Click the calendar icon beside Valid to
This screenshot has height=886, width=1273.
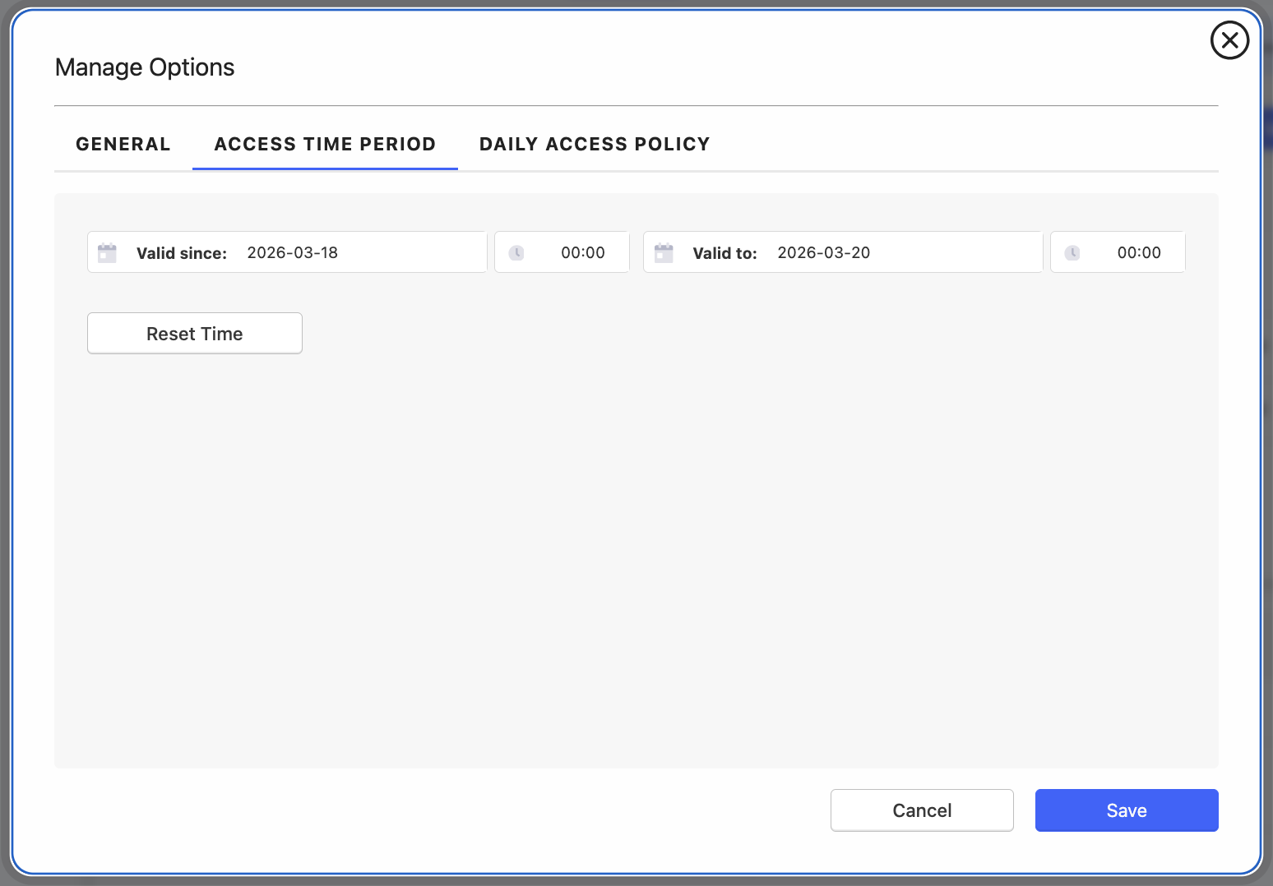pos(664,252)
